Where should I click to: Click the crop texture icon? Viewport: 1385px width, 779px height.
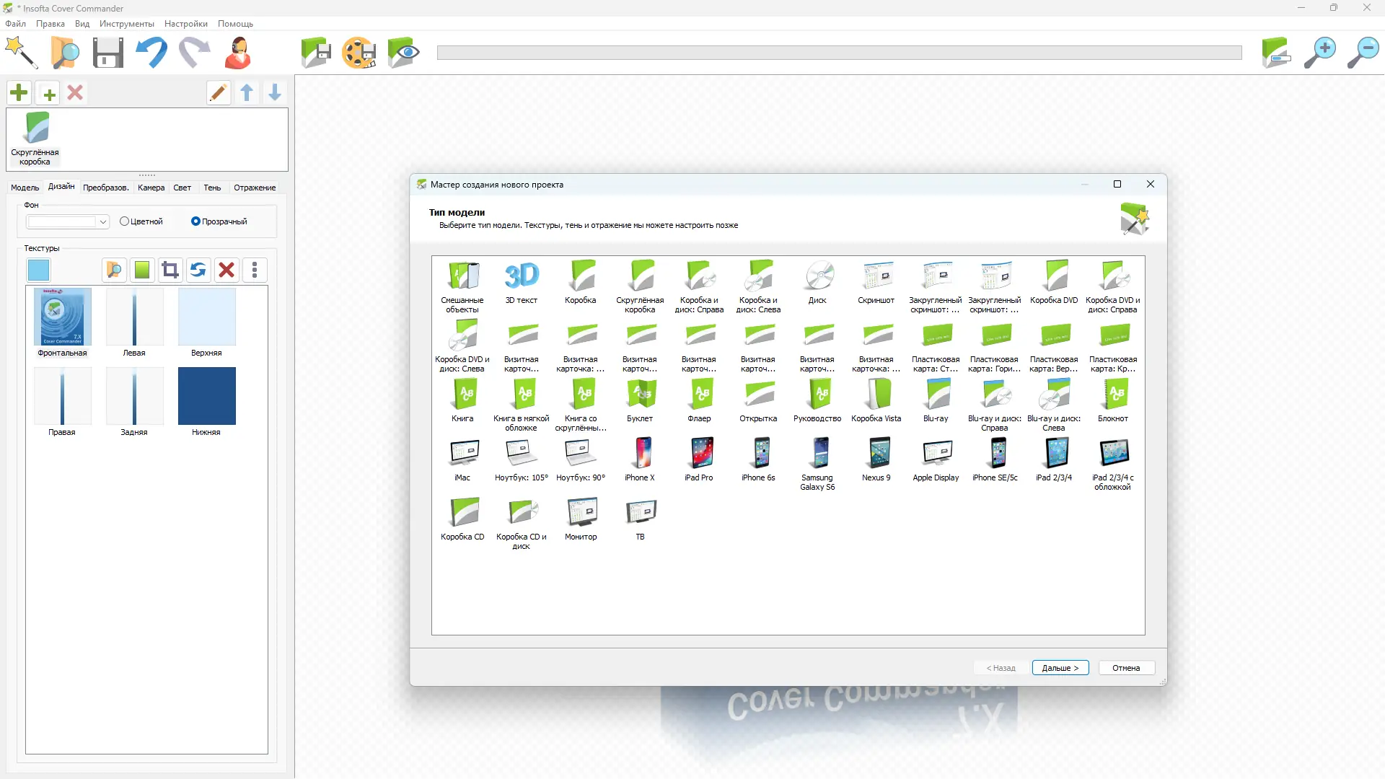click(x=170, y=270)
